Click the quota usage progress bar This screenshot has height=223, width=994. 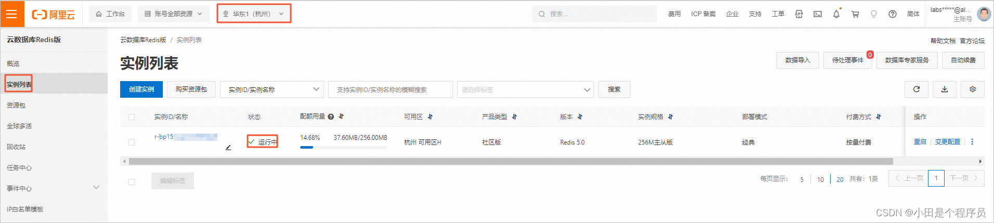pos(343,148)
